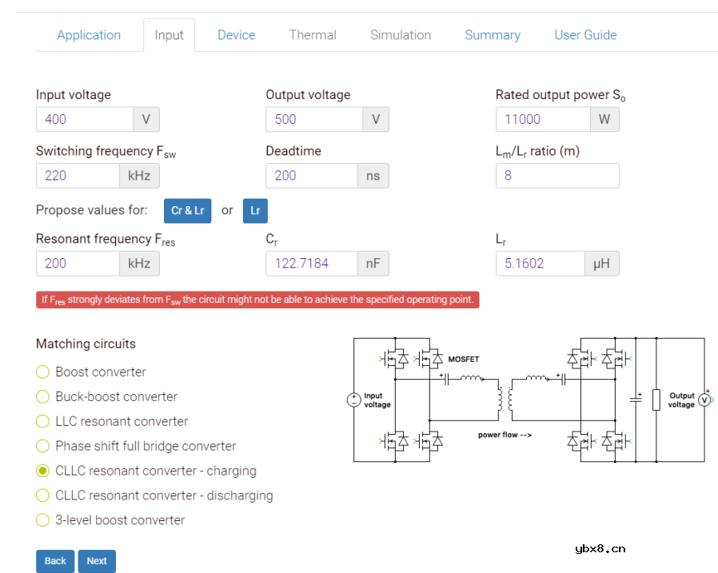Click the output voltmeter symbol in schematic
This screenshot has width=718, height=573.
tap(704, 400)
